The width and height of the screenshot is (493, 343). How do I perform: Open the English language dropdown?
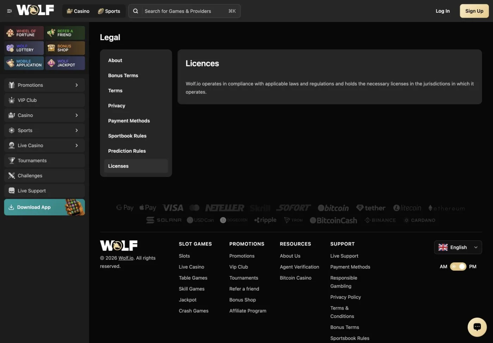point(458,247)
